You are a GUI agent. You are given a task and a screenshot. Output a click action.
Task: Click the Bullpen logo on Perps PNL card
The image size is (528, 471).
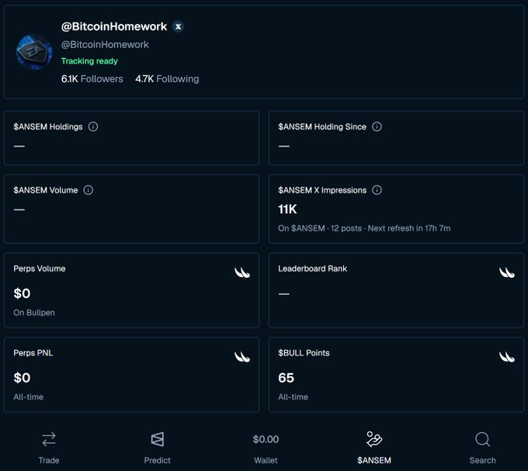click(242, 357)
